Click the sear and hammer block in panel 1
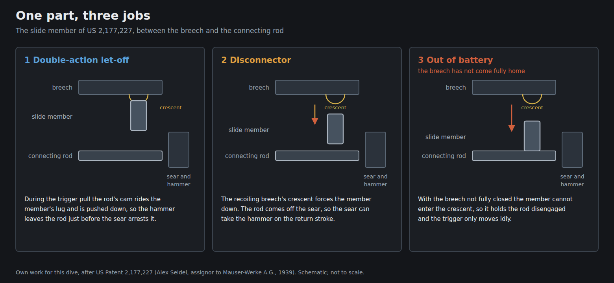The image size is (614, 283). pos(179,150)
